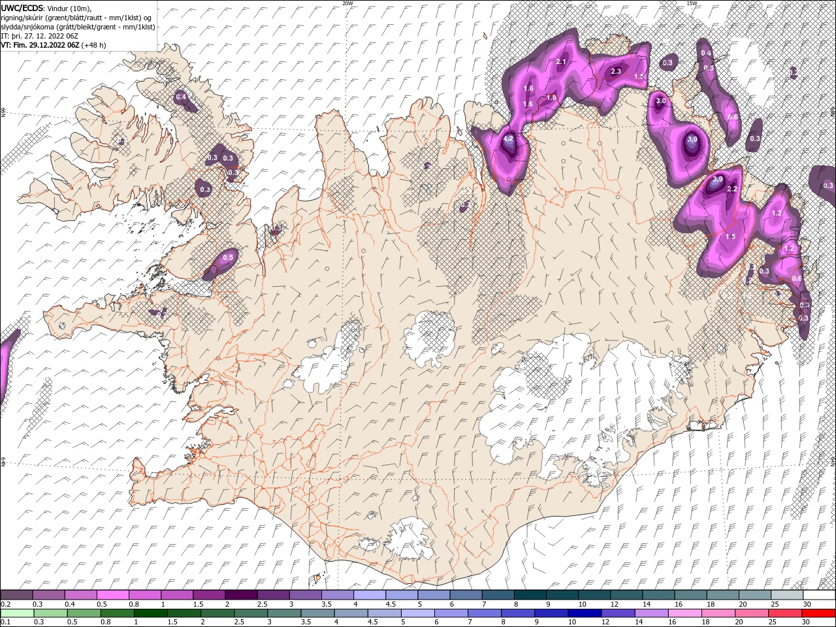Click the 2.2 precipitation value on map
836x627 pixels.
pos(732,189)
